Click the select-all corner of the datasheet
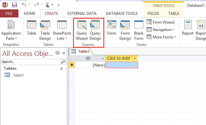The width and height of the screenshot is (206, 125). (x=72, y=58)
